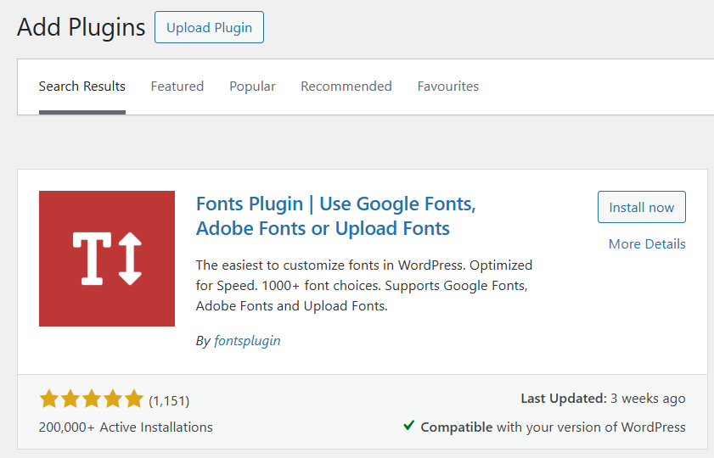This screenshot has width=714, height=458.
Task: Click the red Fonts Plugin logo icon
Action: tap(107, 259)
